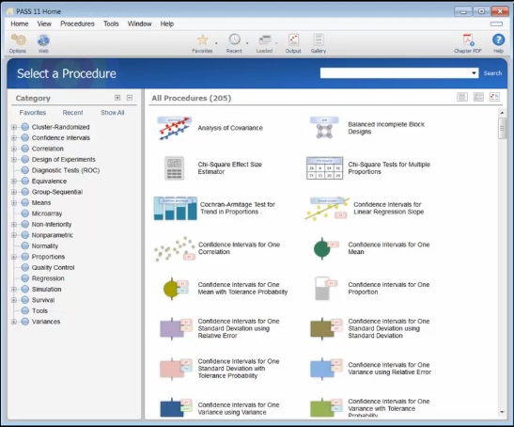Open the Home menu
Viewport: 514px width, 427px height.
click(x=20, y=24)
